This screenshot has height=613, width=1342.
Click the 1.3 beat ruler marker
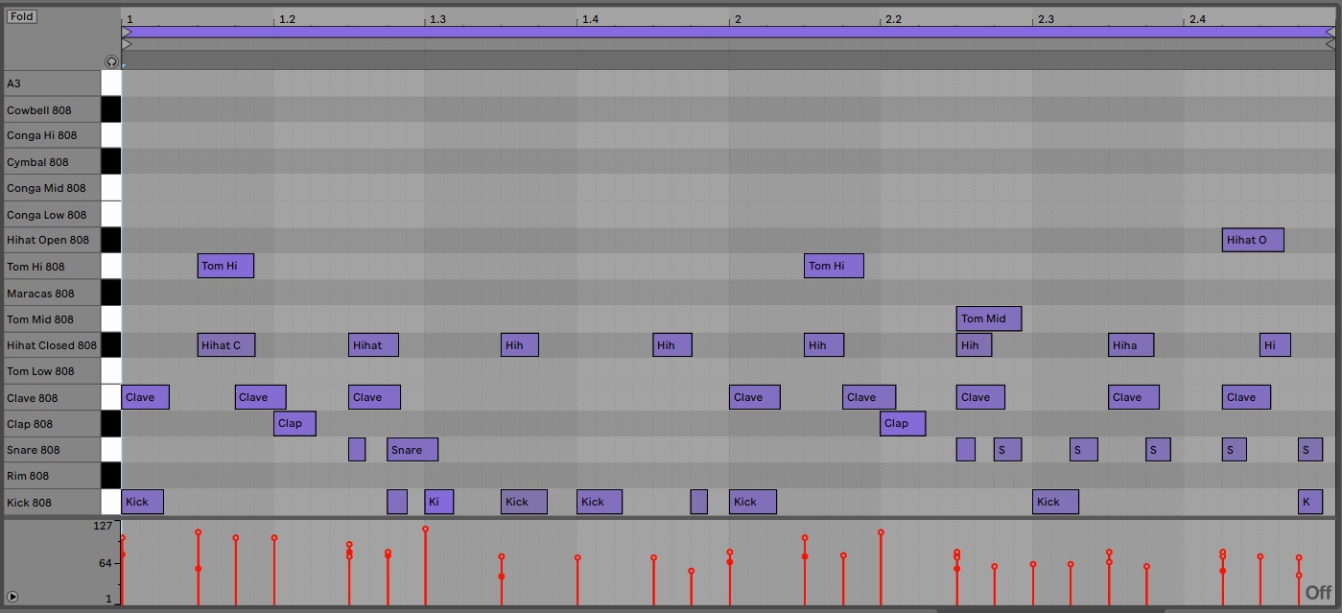tap(436, 19)
